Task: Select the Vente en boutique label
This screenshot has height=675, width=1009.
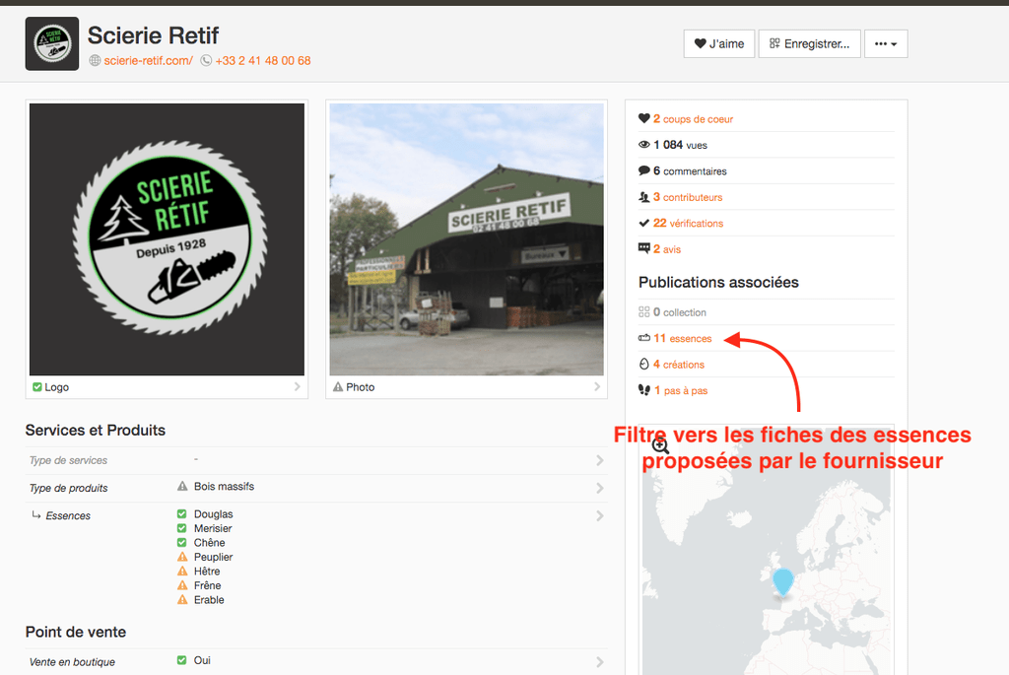Action: click(x=72, y=661)
